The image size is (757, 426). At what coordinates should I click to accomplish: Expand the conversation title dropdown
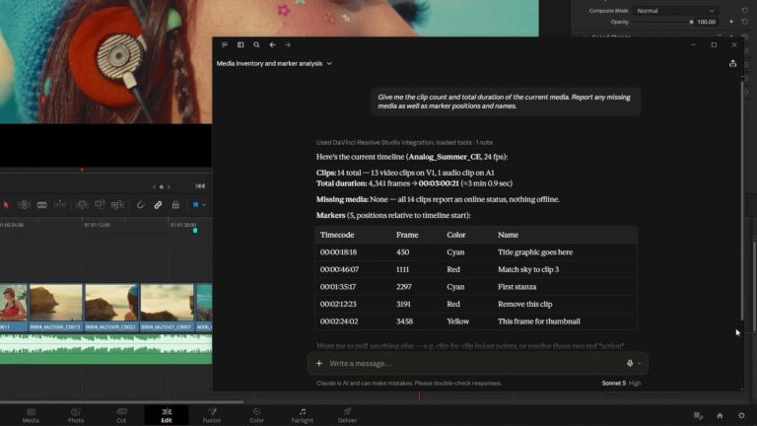tap(329, 63)
